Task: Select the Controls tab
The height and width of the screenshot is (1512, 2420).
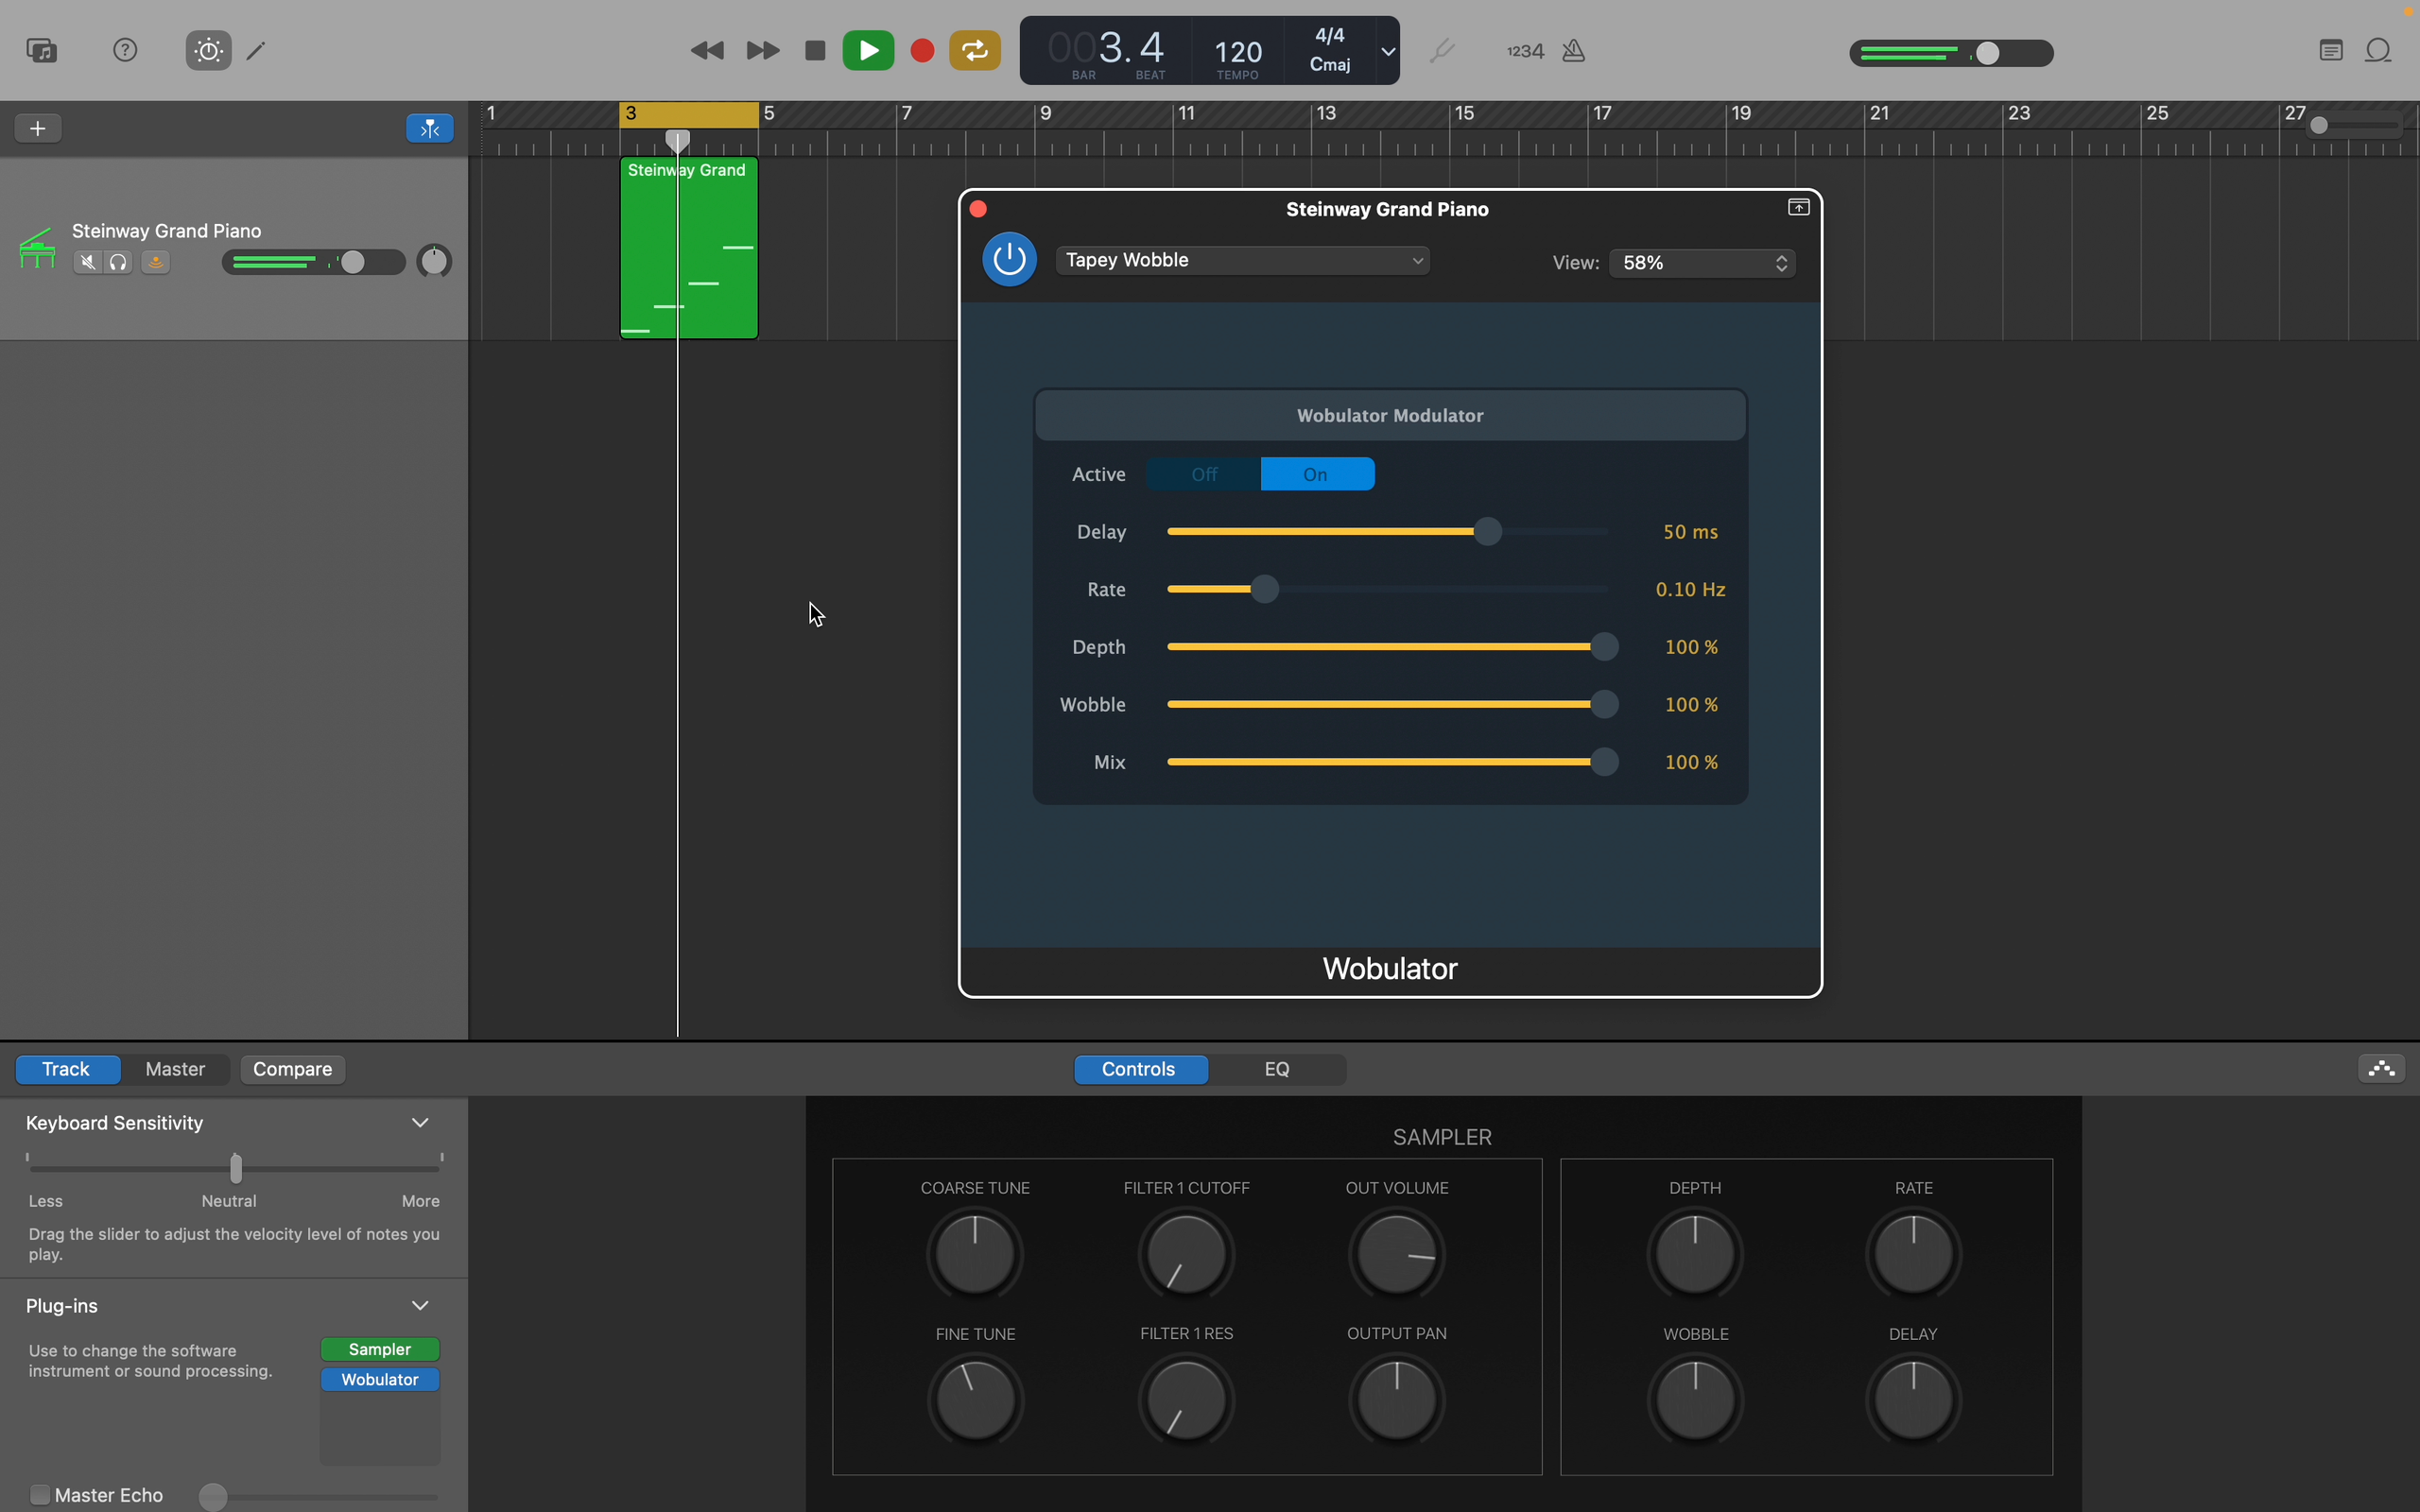Action: coord(1139,1069)
